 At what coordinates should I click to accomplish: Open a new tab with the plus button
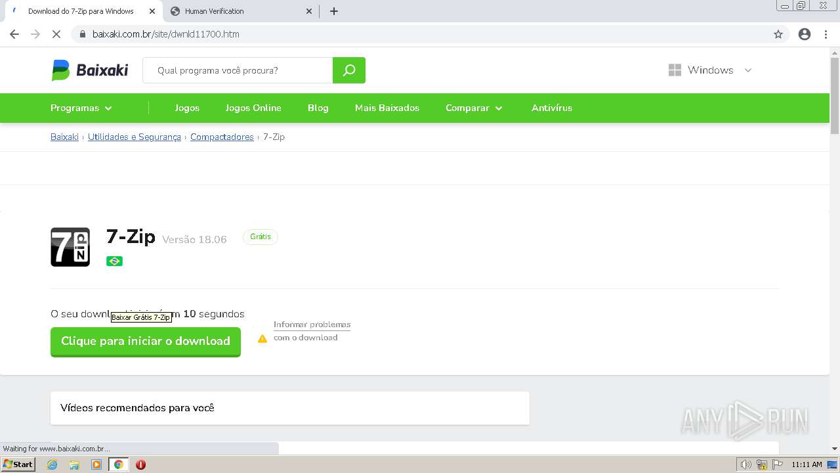tap(334, 11)
